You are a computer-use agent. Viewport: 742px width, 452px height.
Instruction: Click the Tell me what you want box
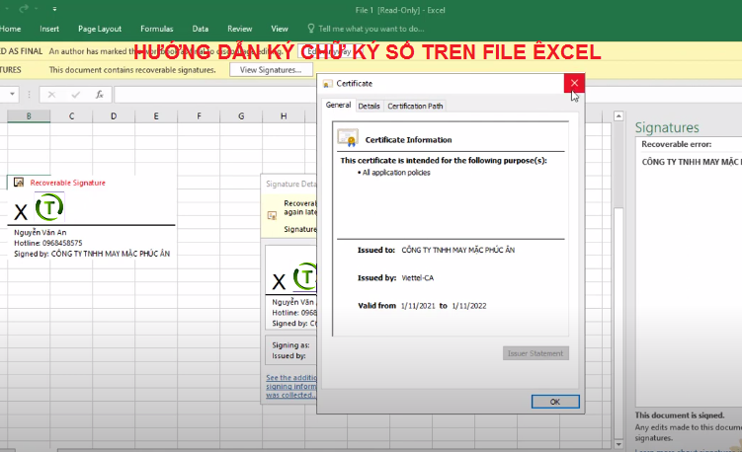(x=371, y=29)
